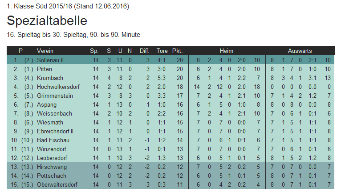Click the Verein column header
Screen dimensions: 341x192
coord(45,51)
